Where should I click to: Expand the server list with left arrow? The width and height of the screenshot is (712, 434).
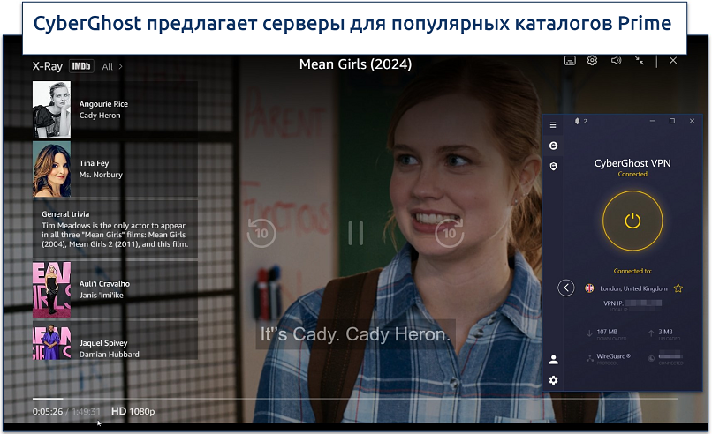coord(566,288)
